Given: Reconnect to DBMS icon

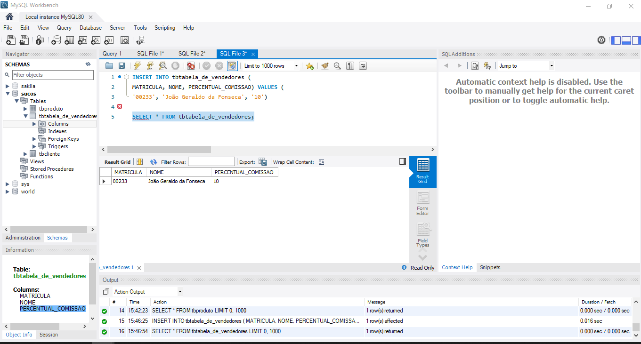Looking at the screenshot, I should tap(141, 40).
